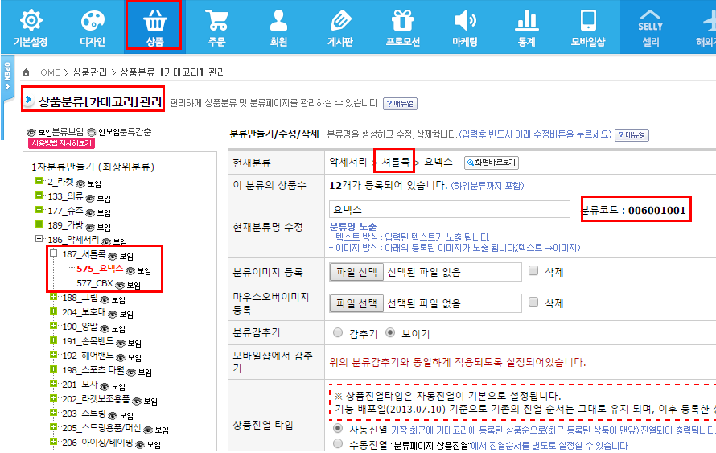The height and width of the screenshot is (453, 716).
Task: Open the 모바일샵 phone icon
Action: point(588,21)
